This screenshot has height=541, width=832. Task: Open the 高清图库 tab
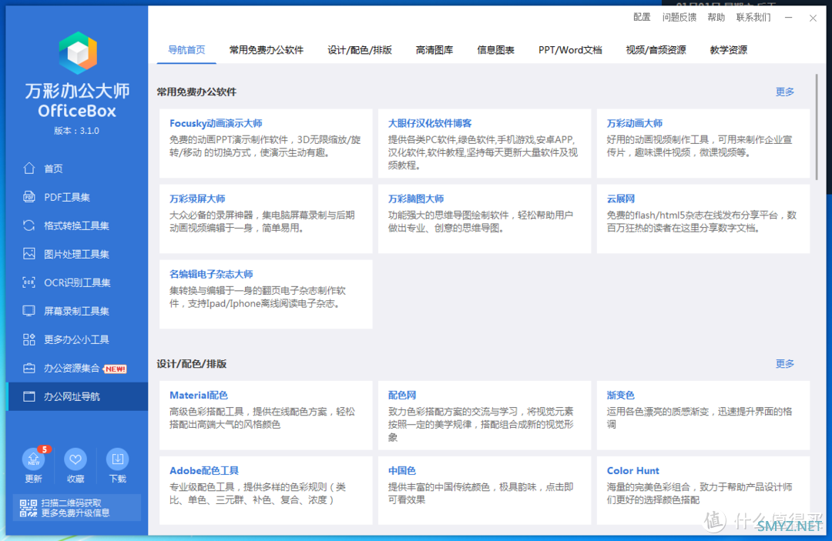pos(434,50)
